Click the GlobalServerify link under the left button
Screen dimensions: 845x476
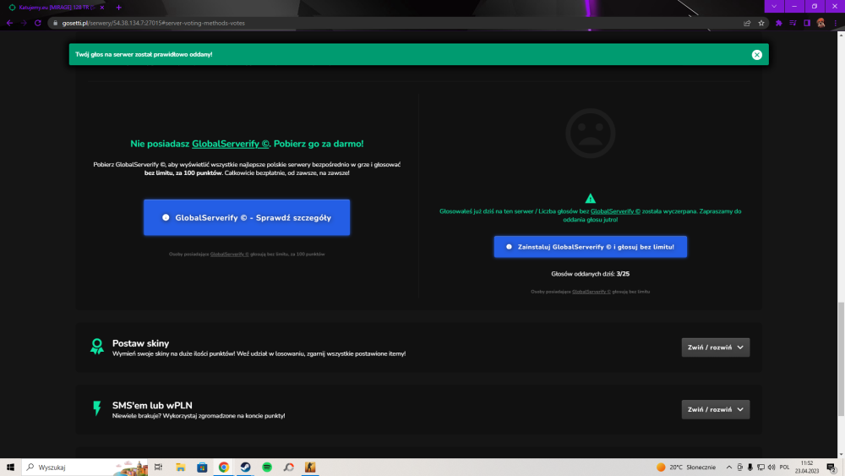pos(230,254)
